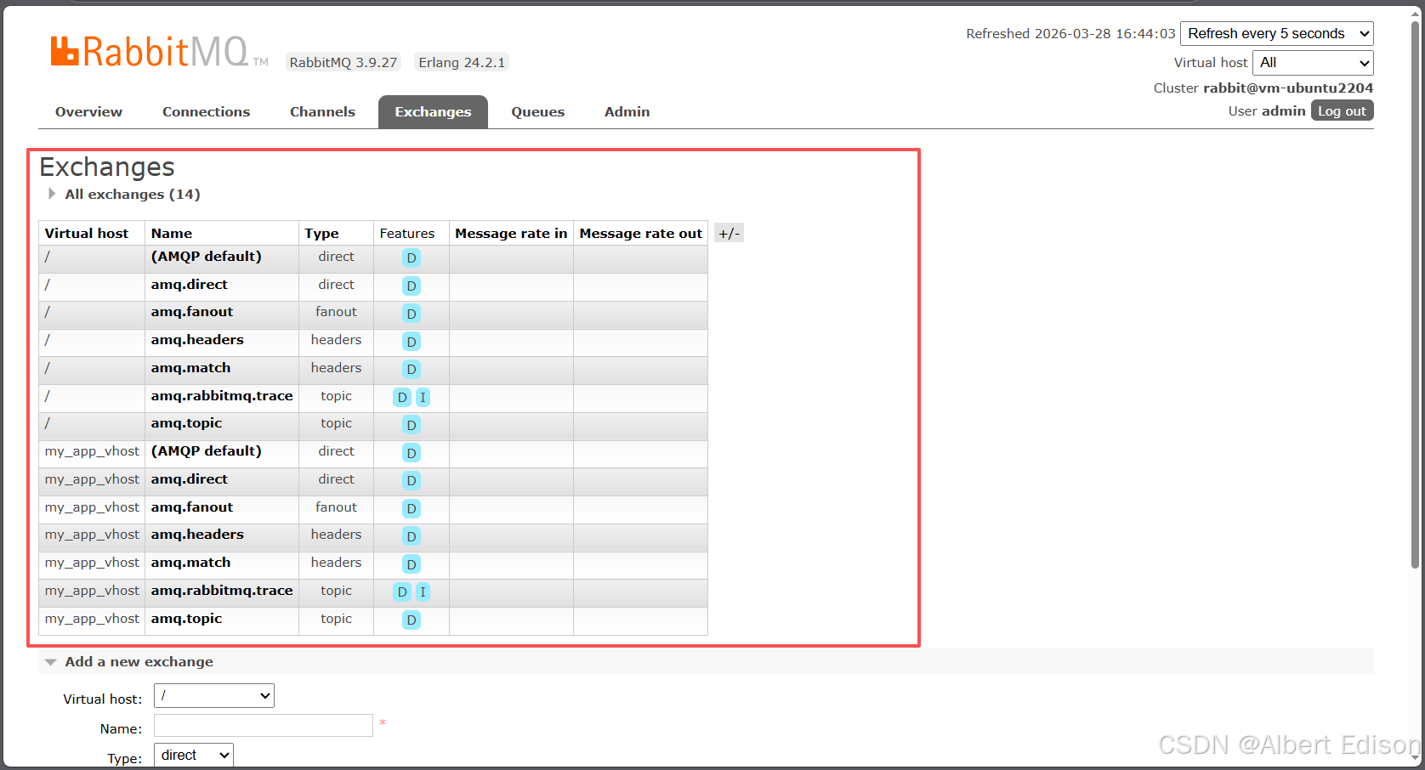Open my_app_vhost amq.rabbitmq.trace exchange
1425x770 pixels.
tap(222, 591)
